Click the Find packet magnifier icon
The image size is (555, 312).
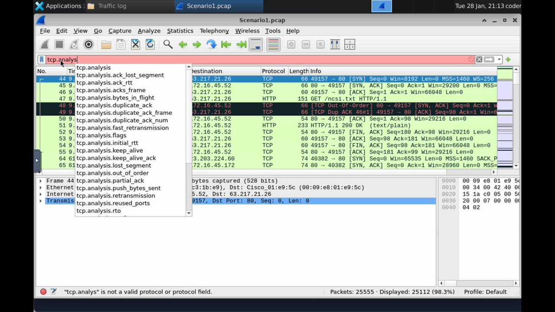point(168,44)
